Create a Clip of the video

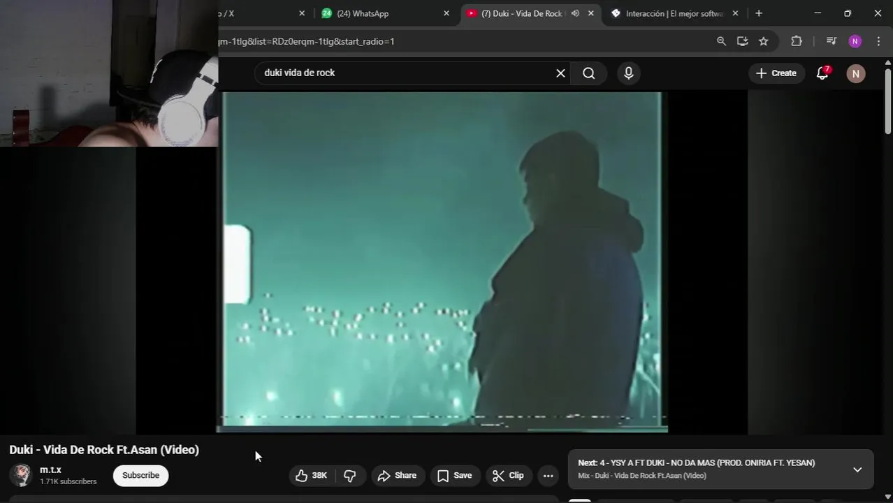coord(508,476)
